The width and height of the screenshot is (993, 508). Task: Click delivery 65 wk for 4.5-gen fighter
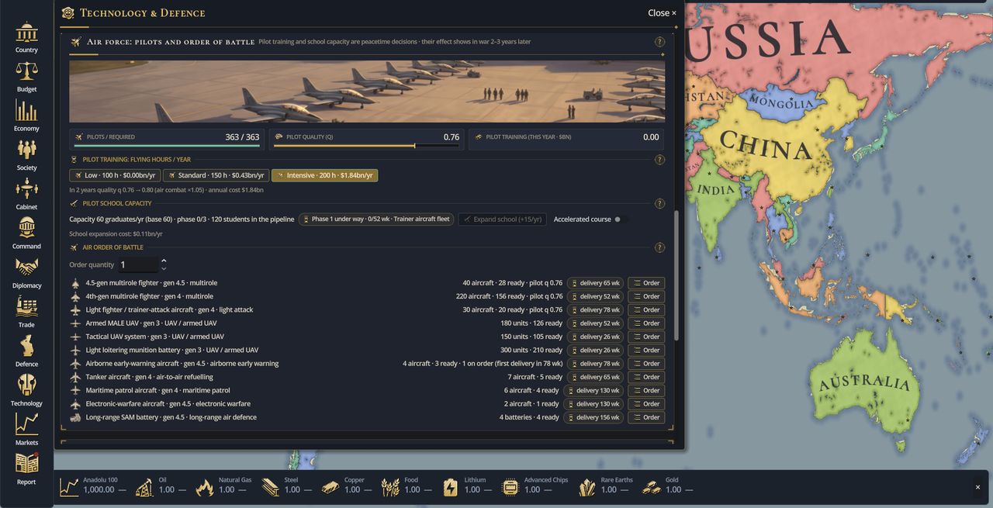(596, 283)
